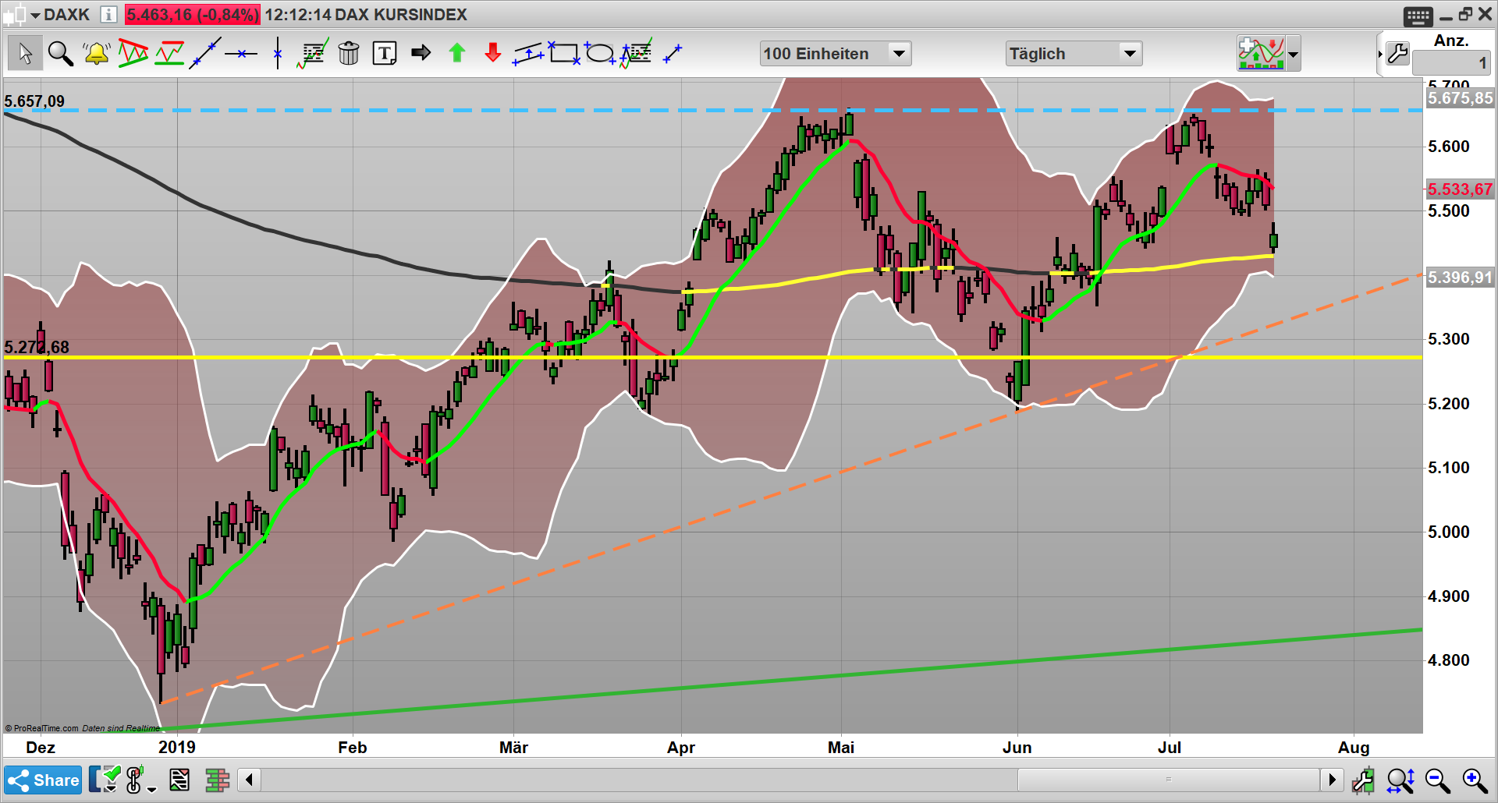Click the Jul label on the time axis
1498x803 pixels.
pos(1170,747)
